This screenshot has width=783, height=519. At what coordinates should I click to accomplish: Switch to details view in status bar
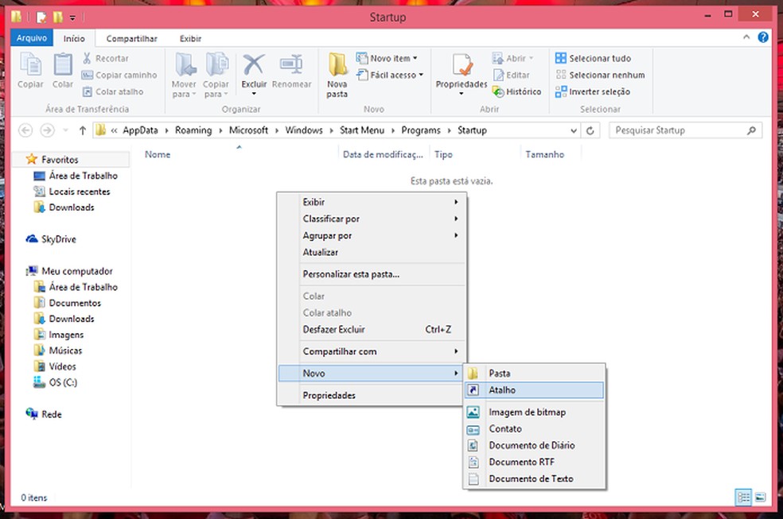pos(744,498)
